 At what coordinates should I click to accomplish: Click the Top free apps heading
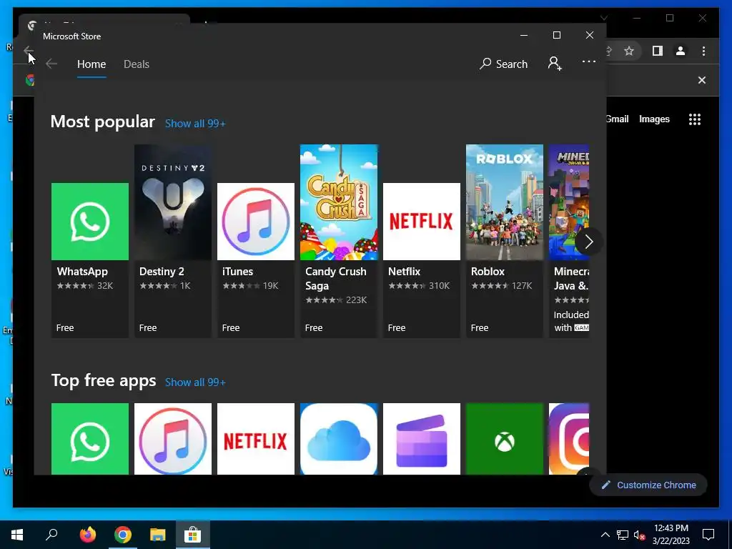point(104,381)
